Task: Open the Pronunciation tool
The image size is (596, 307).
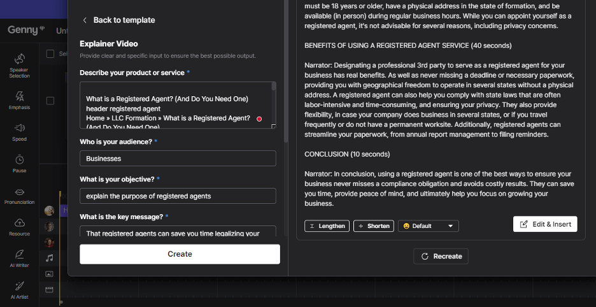Action: (19, 196)
